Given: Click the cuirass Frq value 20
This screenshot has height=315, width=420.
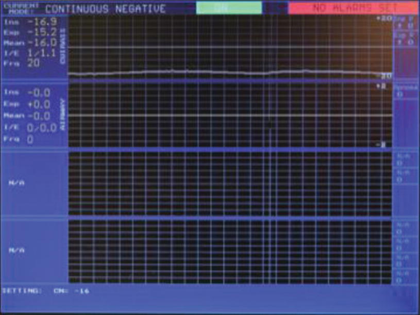Looking at the screenshot, I should pyautogui.click(x=33, y=62).
